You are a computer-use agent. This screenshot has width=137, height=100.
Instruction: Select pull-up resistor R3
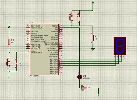coord(9,42)
